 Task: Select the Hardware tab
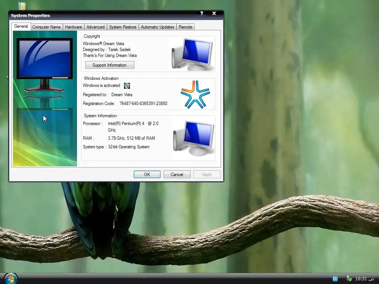click(x=74, y=27)
